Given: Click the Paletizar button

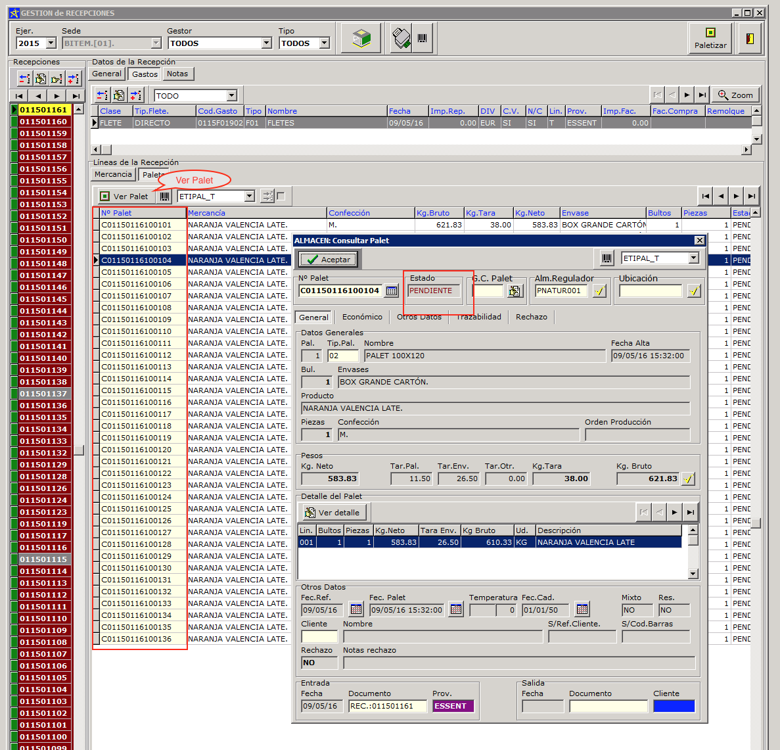Looking at the screenshot, I should [x=710, y=37].
